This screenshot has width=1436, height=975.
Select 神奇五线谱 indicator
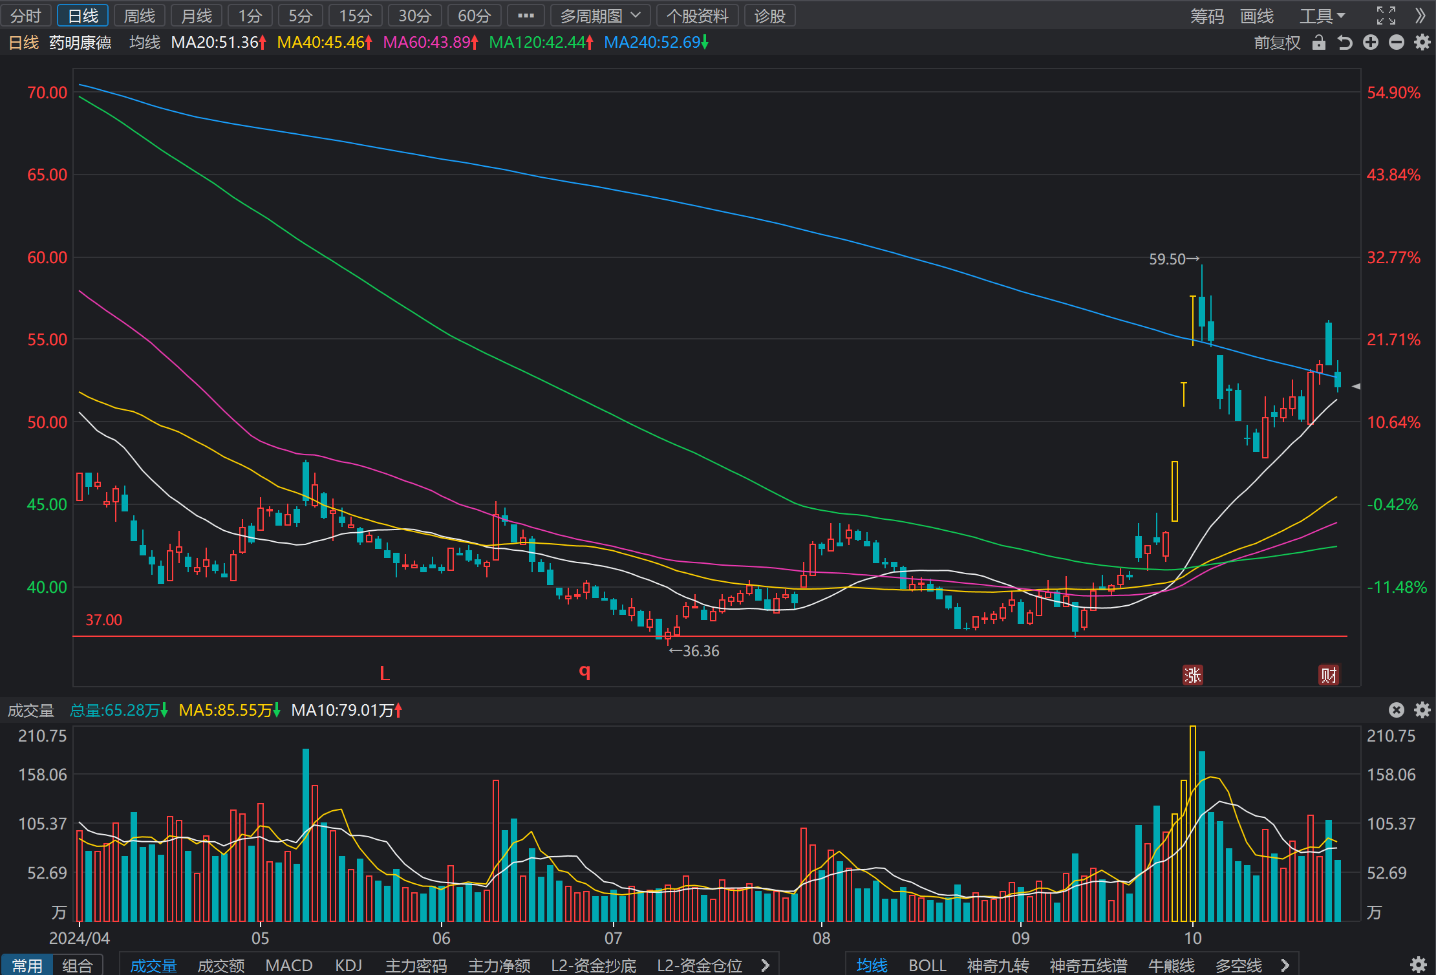1089,965
